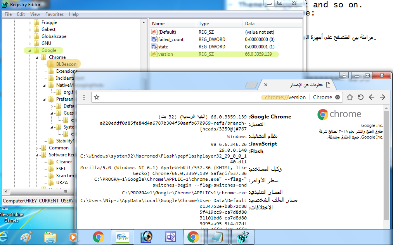393x245 pixels.
Task: Select the Incidents key in the tree
Action: [x=65, y=78]
